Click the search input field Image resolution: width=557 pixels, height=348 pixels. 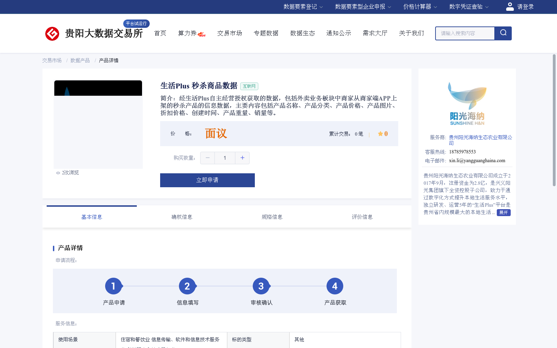[x=465, y=33]
